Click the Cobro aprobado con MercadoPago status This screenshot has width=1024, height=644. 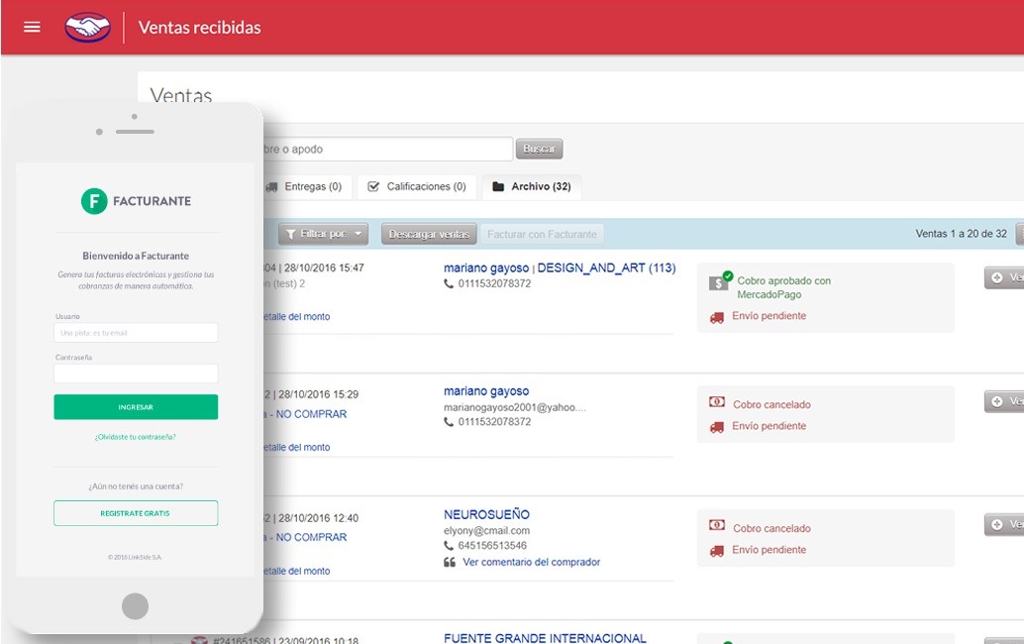coord(783,287)
